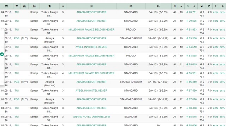Click the returning plane header icon

(222, 6)
